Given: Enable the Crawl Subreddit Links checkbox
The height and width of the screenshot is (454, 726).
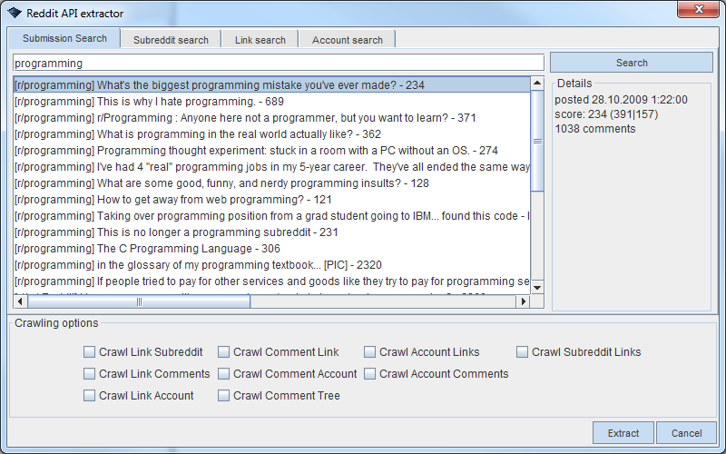Looking at the screenshot, I should click(x=522, y=352).
